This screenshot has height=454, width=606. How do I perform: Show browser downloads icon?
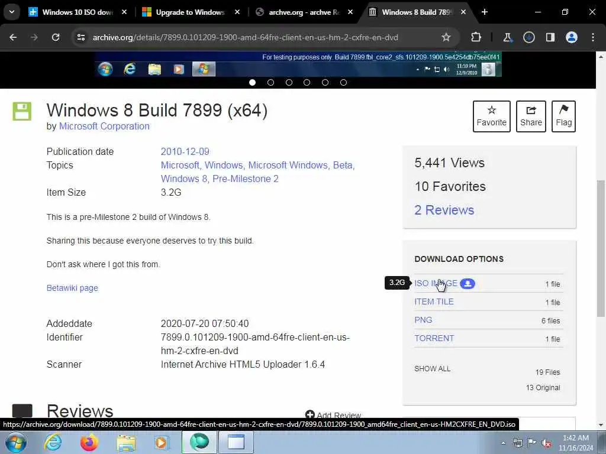tap(528, 37)
